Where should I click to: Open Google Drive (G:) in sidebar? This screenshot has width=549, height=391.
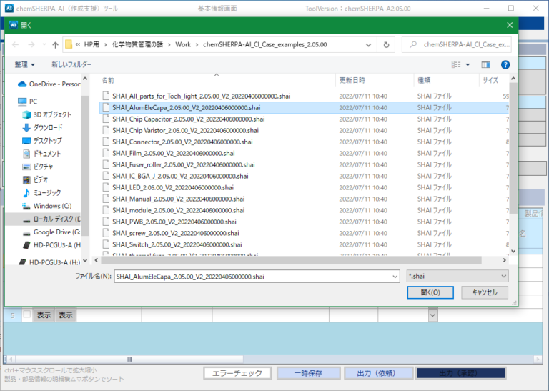point(56,232)
